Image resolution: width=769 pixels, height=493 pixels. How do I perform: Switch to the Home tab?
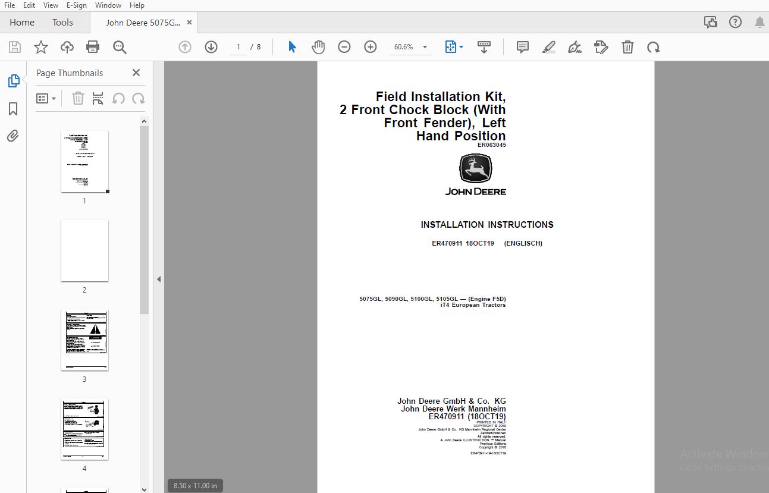pyautogui.click(x=22, y=23)
